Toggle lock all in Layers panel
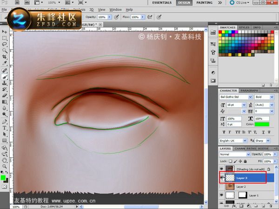279x209 pixels. 245,161
